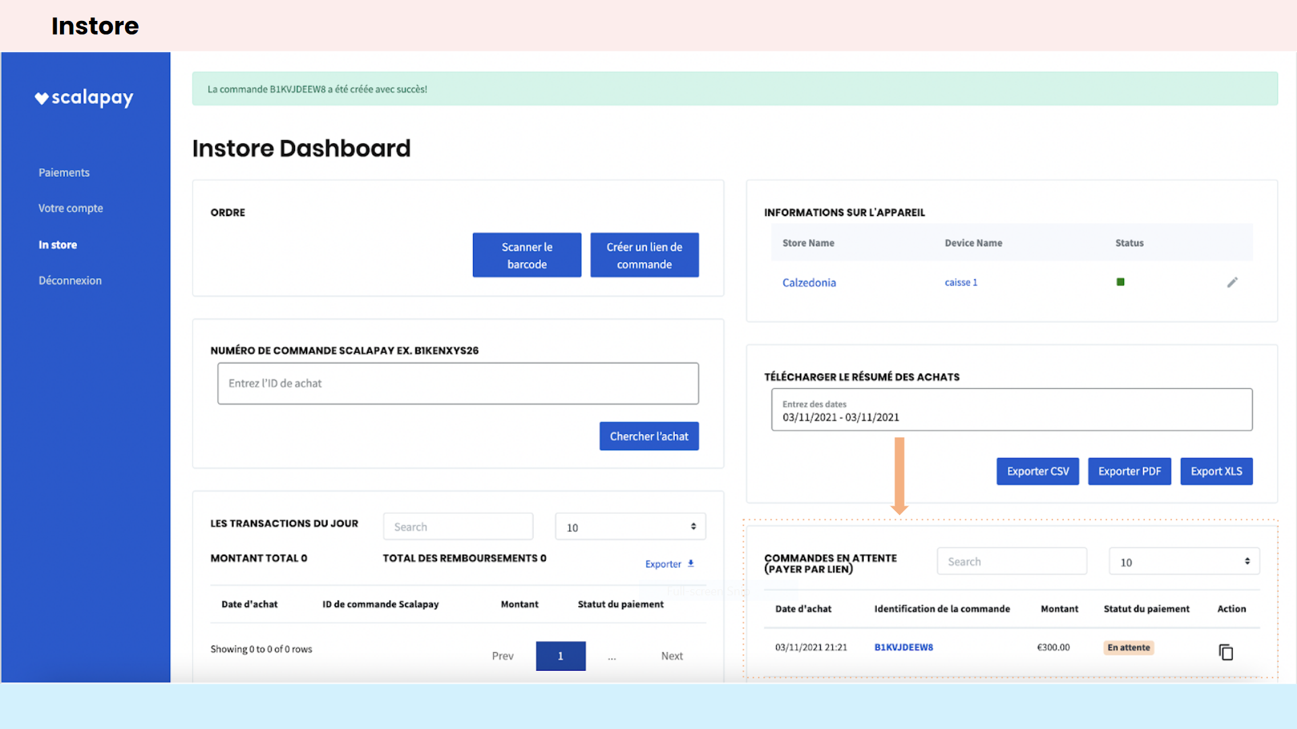Viewport: 1297px width, 729px height.
Task: Open Paiements in the sidebar menu
Action: pyautogui.click(x=63, y=173)
